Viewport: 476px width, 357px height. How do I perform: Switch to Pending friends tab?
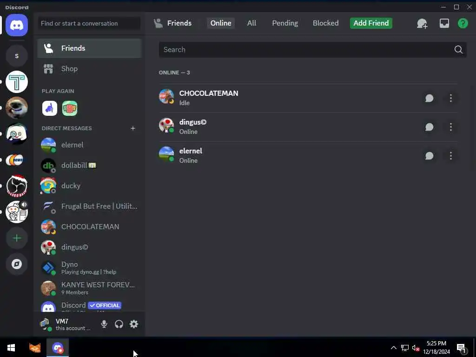pos(285,23)
